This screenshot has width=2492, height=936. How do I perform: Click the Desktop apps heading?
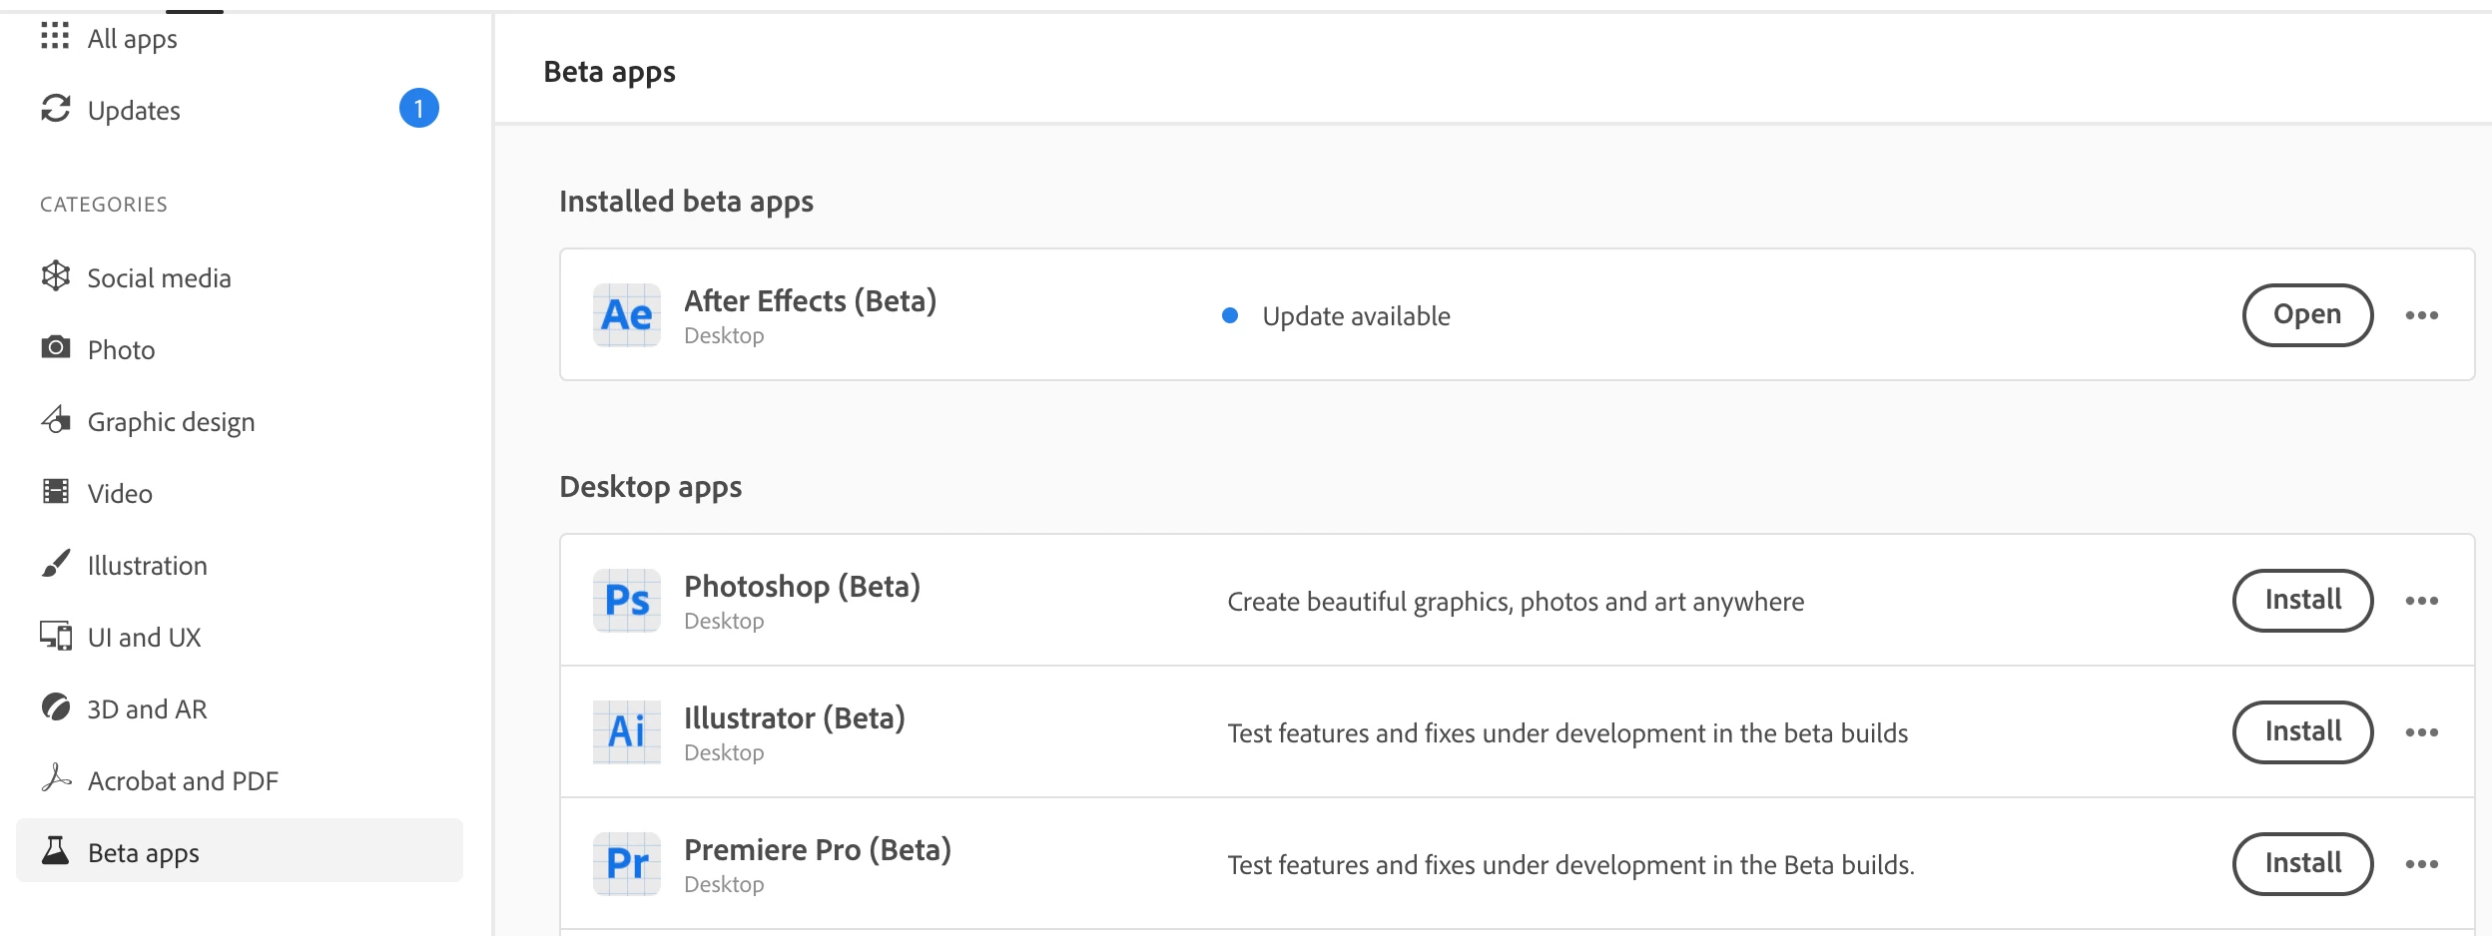point(651,487)
